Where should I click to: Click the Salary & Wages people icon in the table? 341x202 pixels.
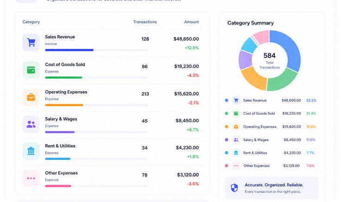(31, 124)
